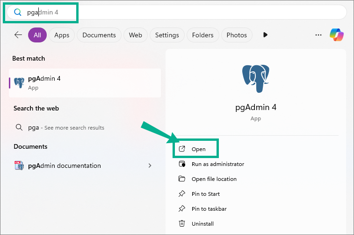Screen dimensions: 354x235
Task: Click the search text field containing pgadmin 4
Action: coord(177,12)
